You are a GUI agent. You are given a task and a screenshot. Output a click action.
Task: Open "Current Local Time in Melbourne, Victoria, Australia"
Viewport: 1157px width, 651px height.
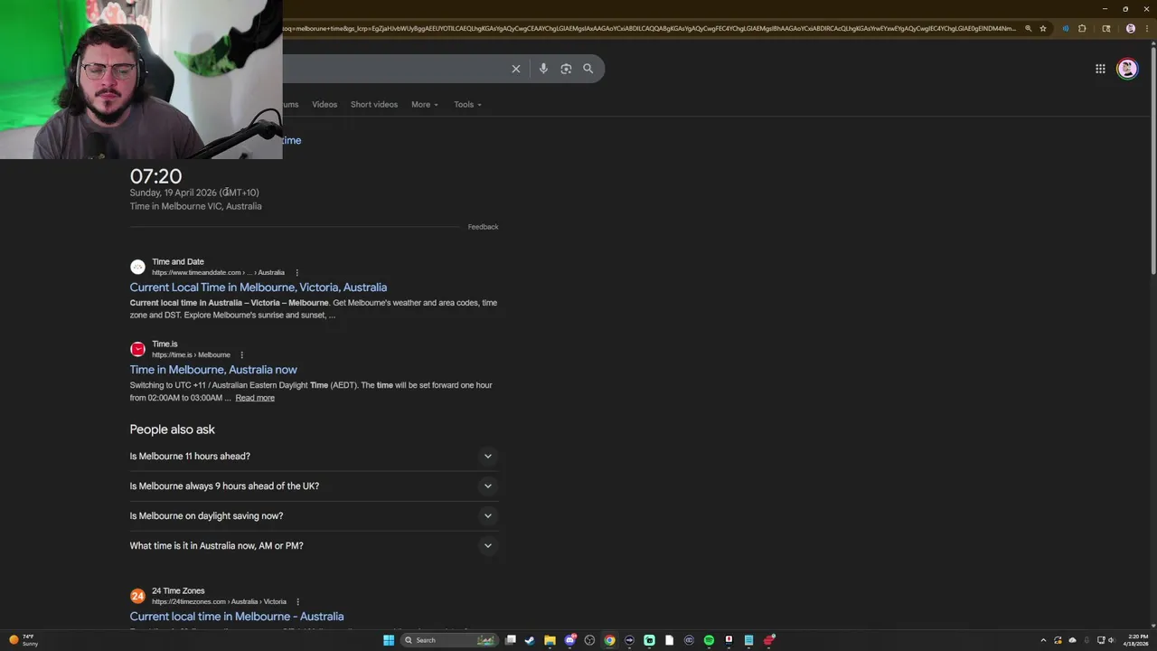(x=258, y=288)
